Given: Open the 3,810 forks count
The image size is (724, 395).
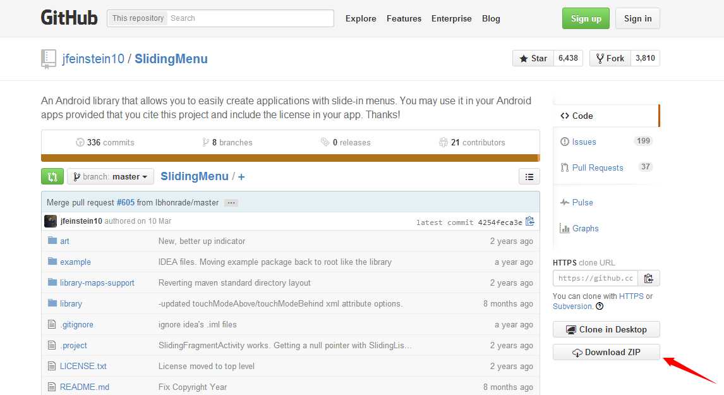Looking at the screenshot, I should [x=645, y=58].
